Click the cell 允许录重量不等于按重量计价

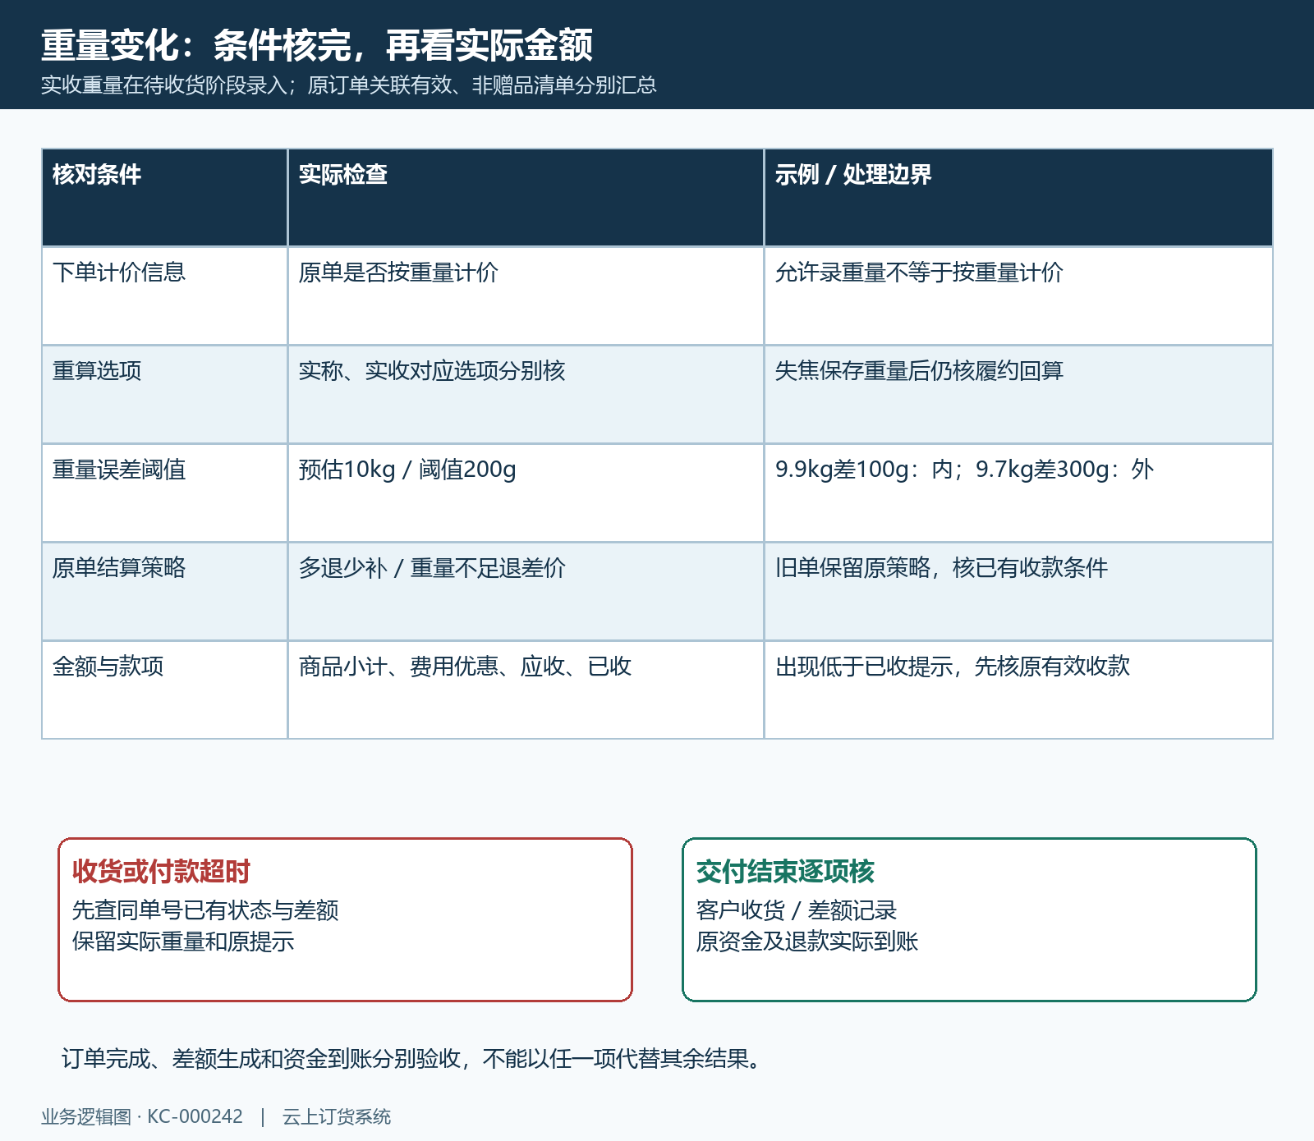[1018, 296]
